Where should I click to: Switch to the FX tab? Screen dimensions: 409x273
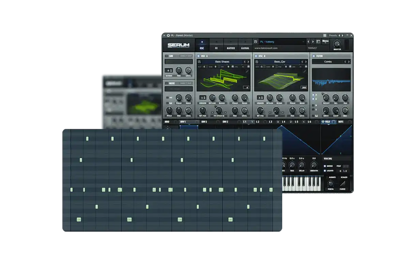[x=216, y=45]
